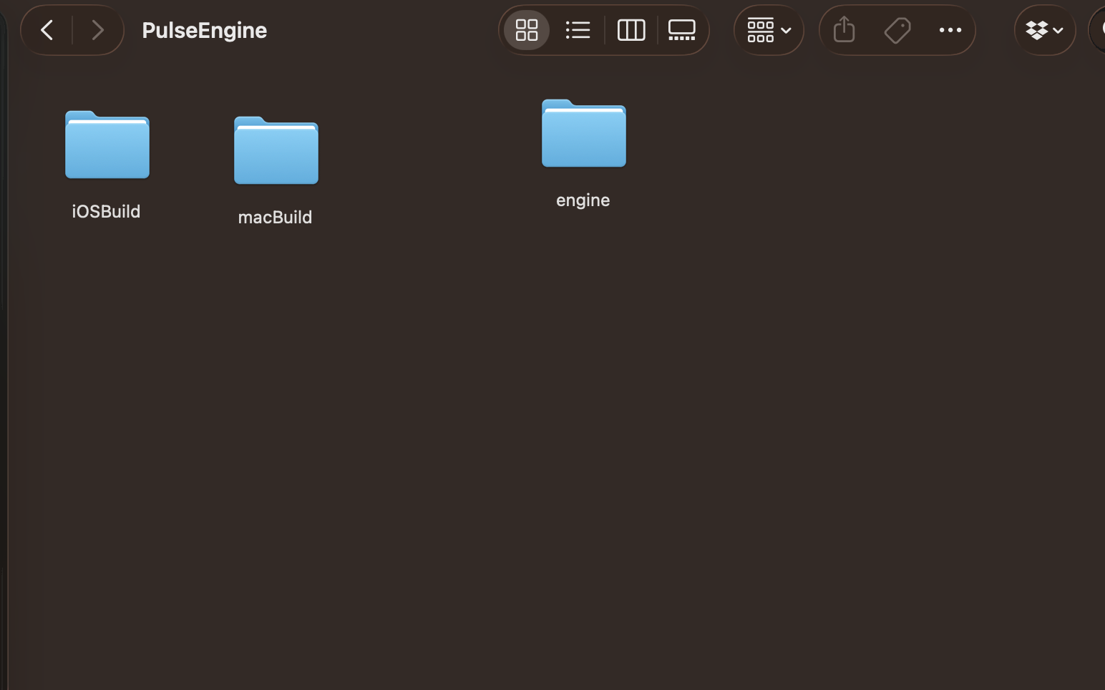Select the macBuild folder icon
This screenshot has height=690, width=1105.
tap(276, 151)
